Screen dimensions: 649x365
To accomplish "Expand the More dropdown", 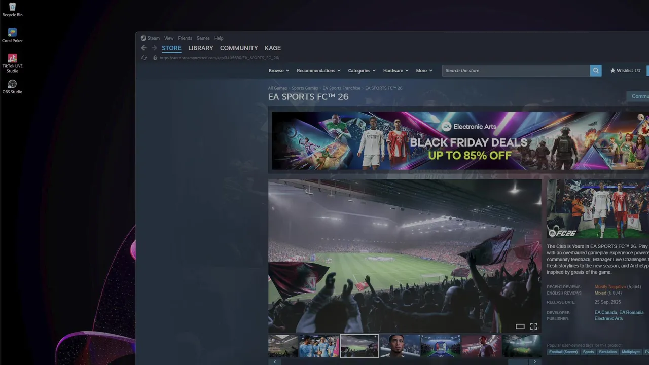I will point(424,71).
